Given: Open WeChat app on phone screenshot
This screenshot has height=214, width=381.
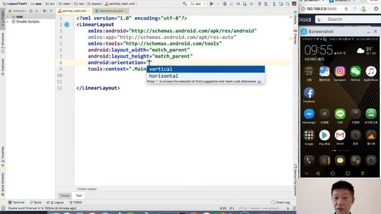Looking at the screenshot, I should [x=355, y=71].
